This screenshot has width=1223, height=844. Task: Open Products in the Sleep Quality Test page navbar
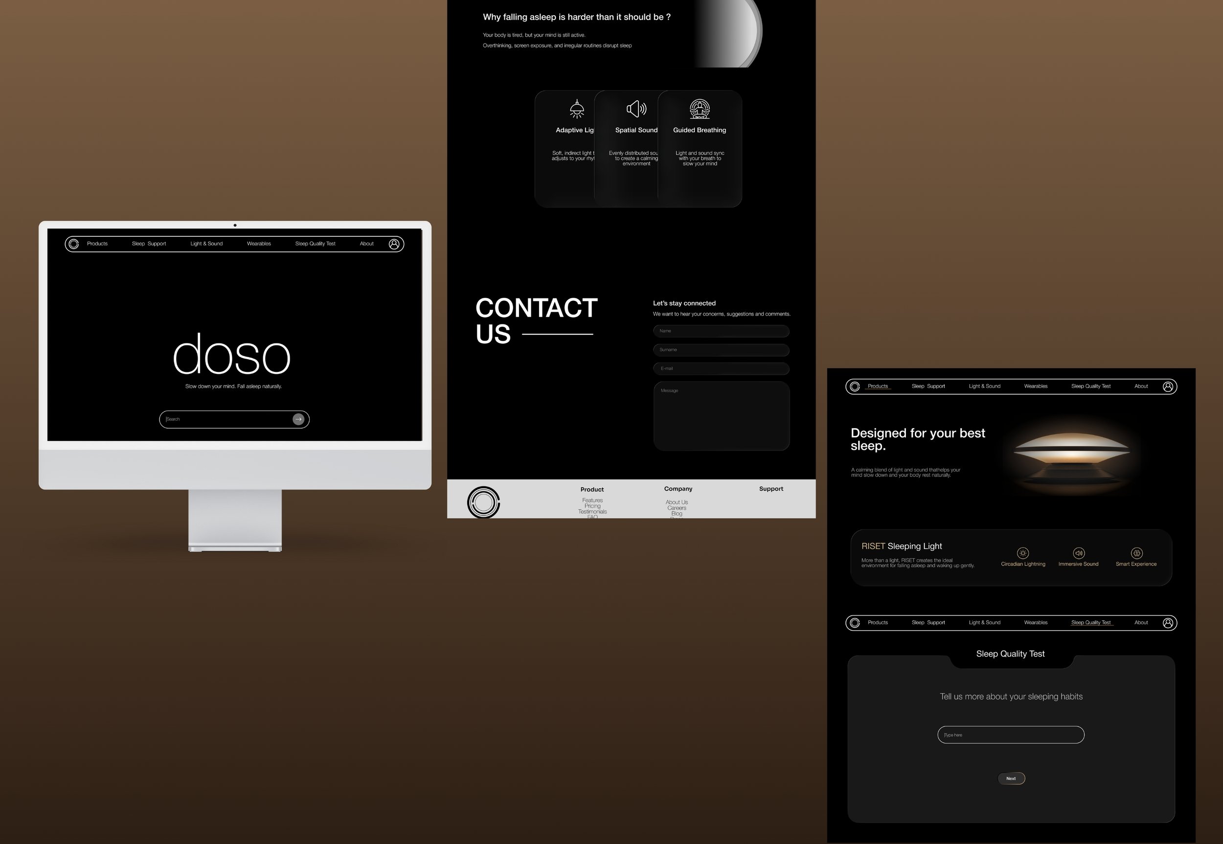pos(878,623)
